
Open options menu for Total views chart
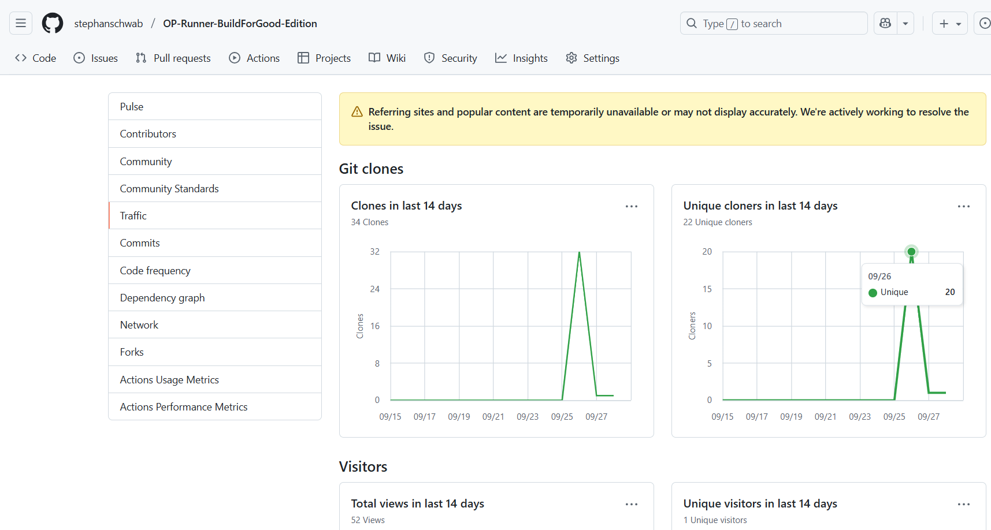pos(631,504)
